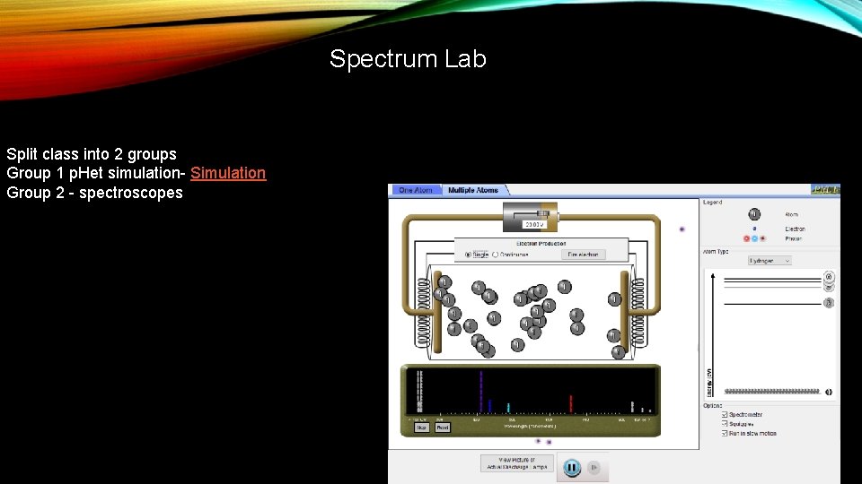Click the spectrometer Reset button
Screen dimensions: 862x484
[x=443, y=428]
